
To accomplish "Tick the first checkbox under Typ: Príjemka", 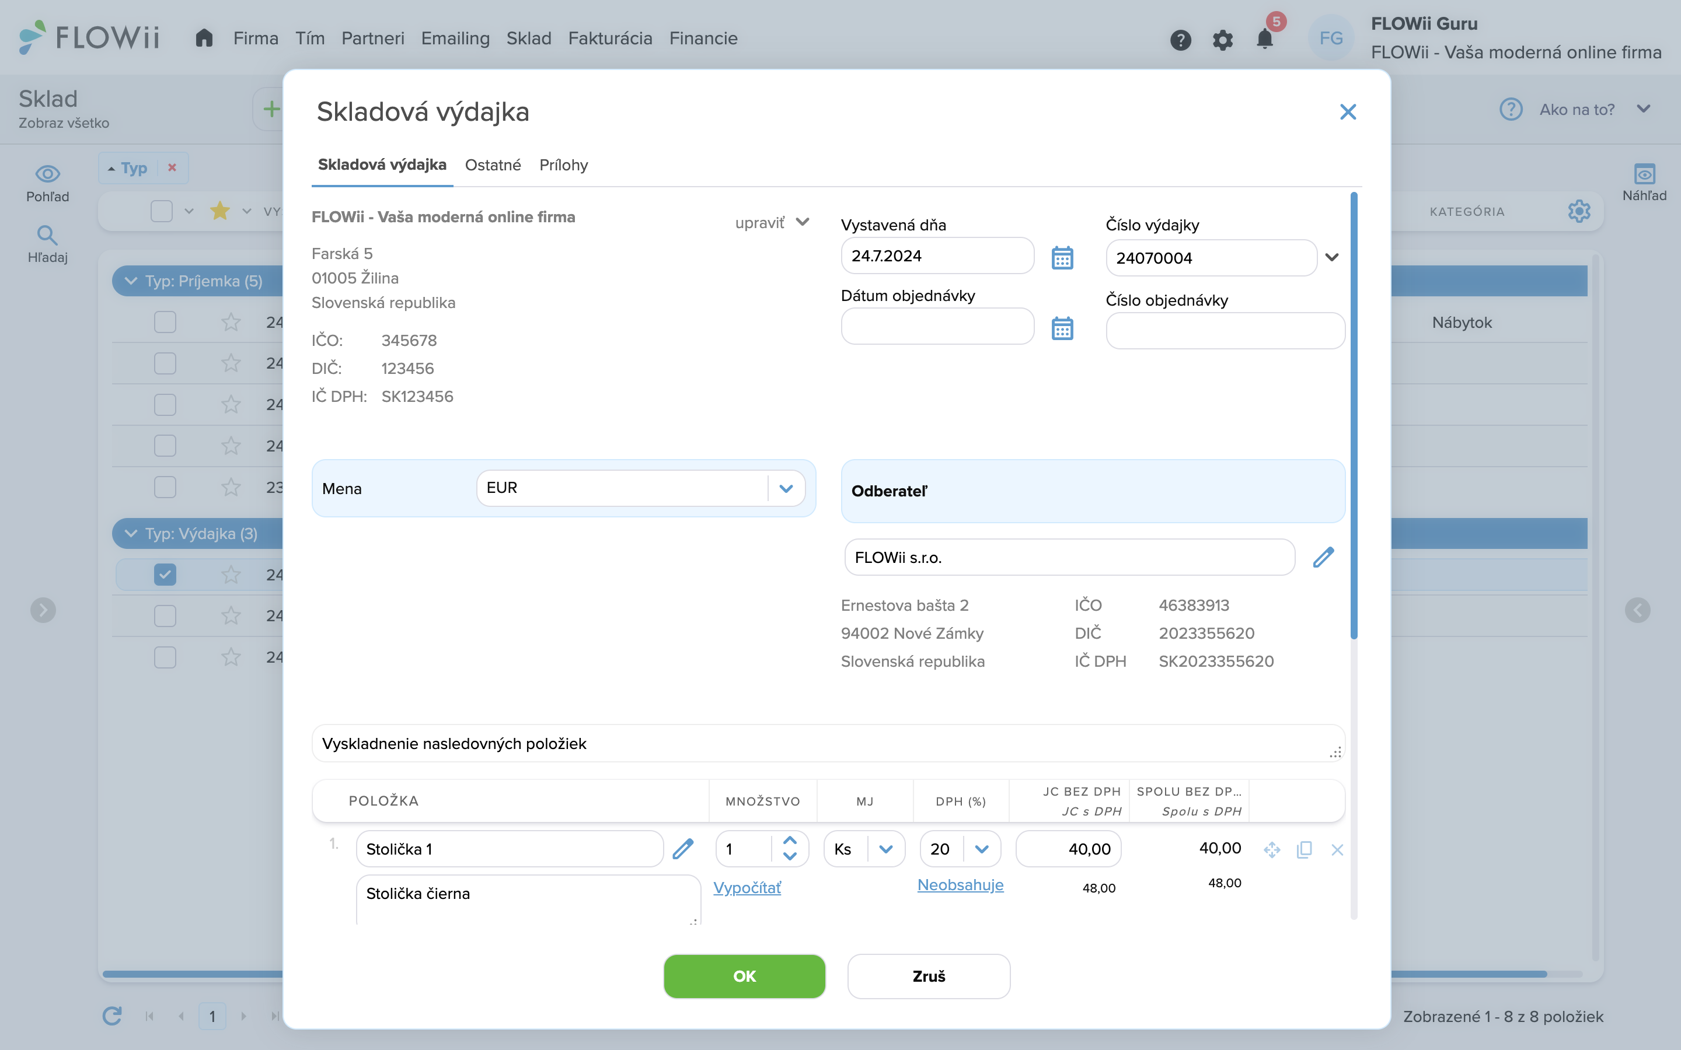I will pyautogui.click(x=165, y=322).
